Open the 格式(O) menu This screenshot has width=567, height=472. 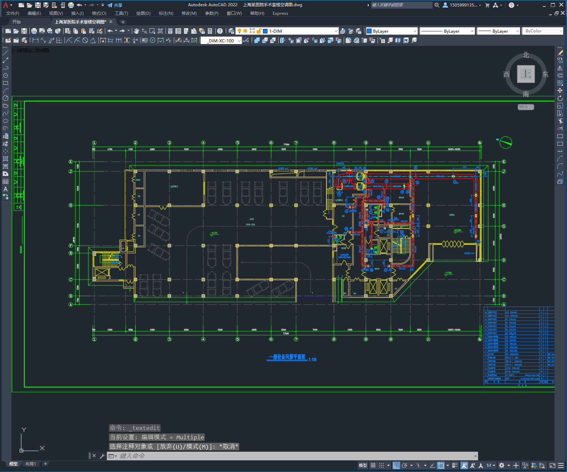99,13
